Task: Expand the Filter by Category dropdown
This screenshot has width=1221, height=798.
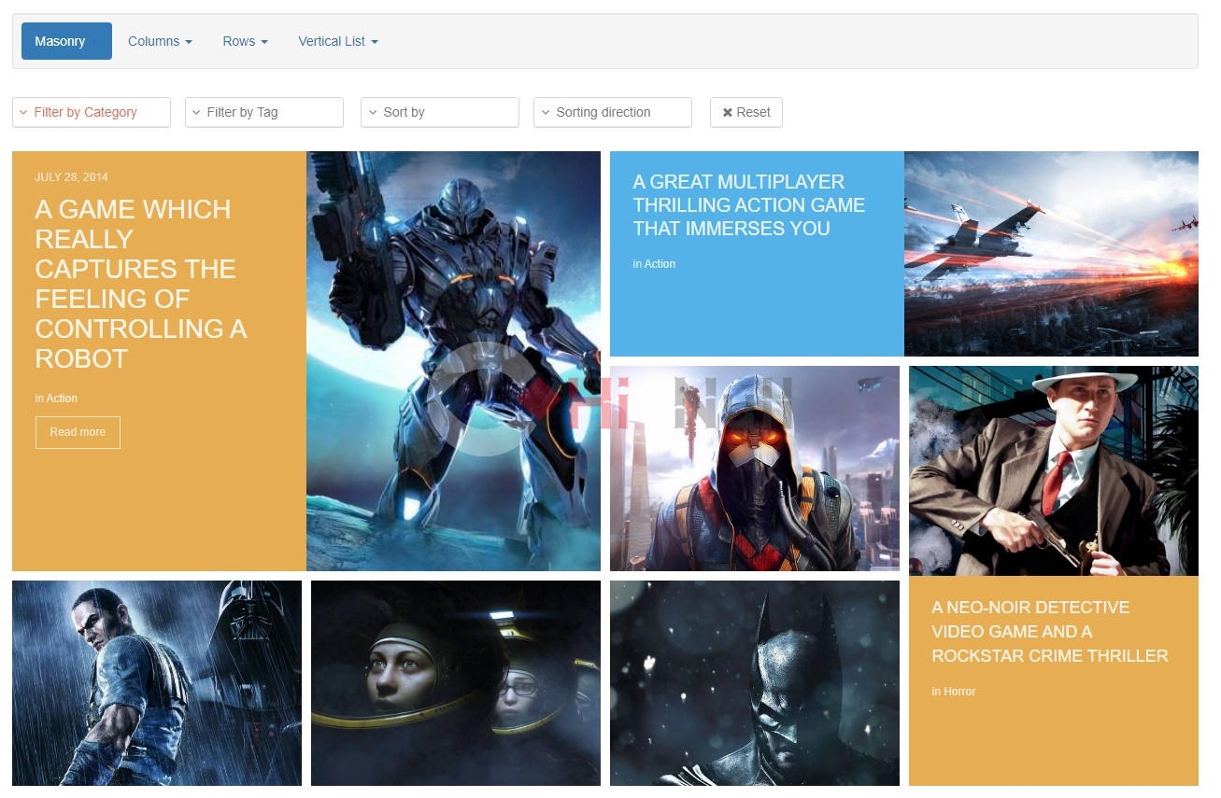Action: tap(92, 112)
